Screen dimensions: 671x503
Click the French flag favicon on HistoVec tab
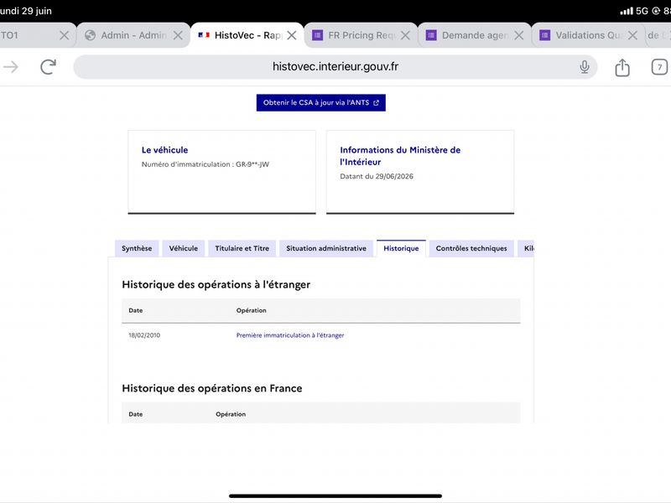(204, 35)
